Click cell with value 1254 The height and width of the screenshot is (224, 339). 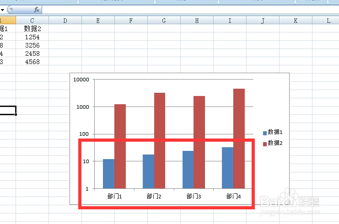pyautogui.click(x=32, y=37)
